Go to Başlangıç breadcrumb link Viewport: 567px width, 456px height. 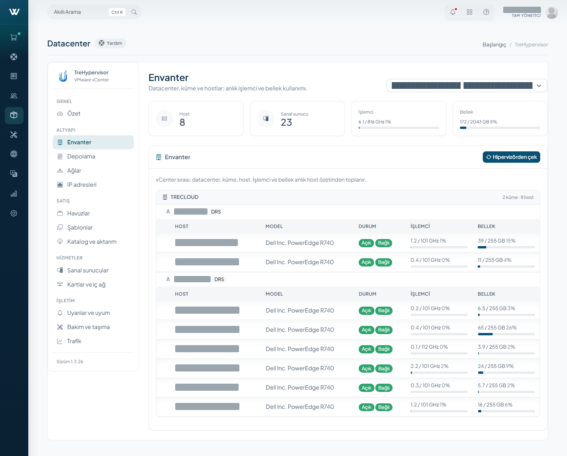click(x=495, y=44)
